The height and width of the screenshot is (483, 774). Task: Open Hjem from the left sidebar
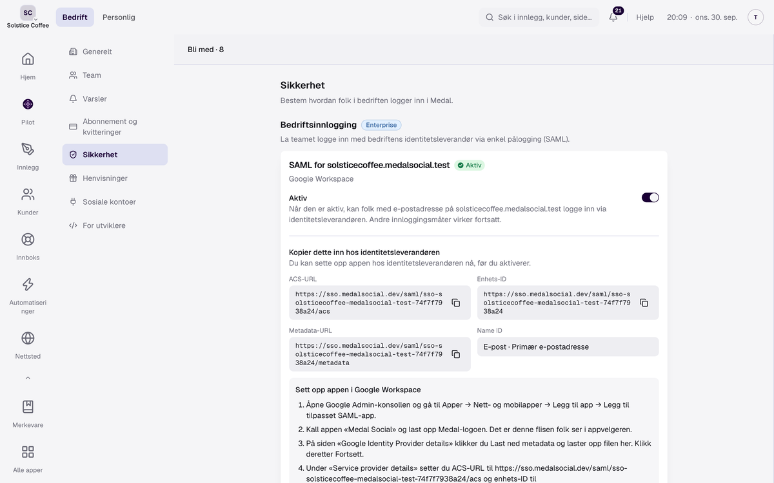pos(28,66)
